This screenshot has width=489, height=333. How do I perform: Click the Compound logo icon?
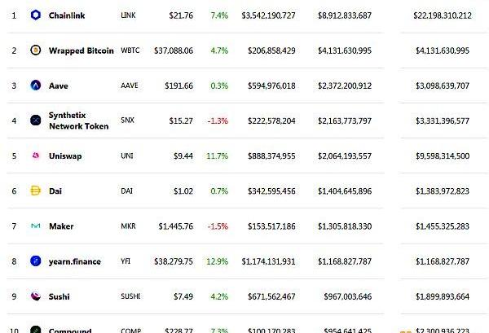coord(36,329)
